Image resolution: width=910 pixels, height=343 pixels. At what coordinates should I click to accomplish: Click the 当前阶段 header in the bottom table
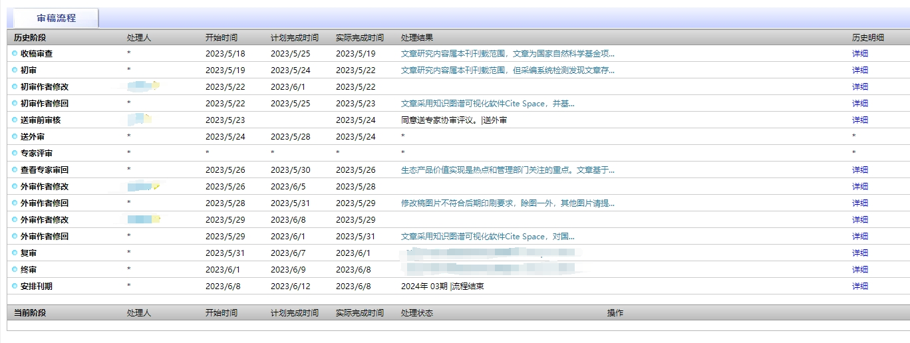[30, 313]
